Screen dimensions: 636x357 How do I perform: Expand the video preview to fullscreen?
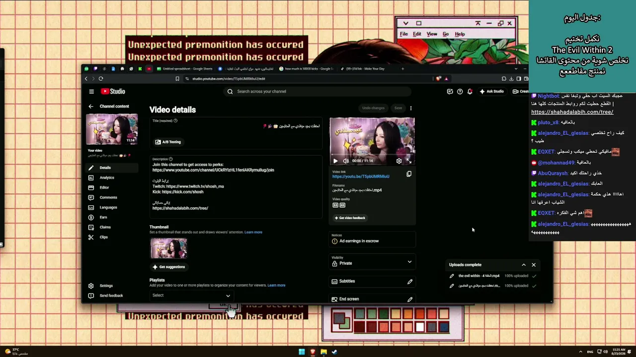tap(409, 161)
